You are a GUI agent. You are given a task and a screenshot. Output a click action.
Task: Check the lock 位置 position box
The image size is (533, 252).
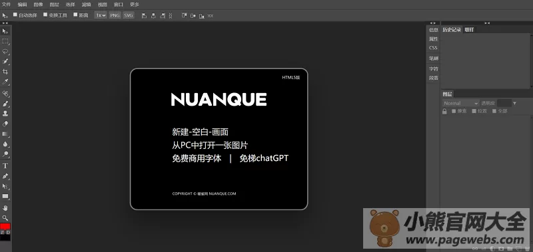474,111
